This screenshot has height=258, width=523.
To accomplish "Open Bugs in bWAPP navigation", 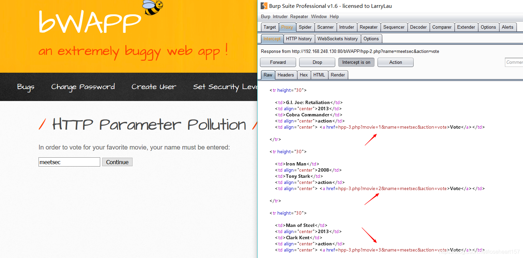I will click(26, 87).
